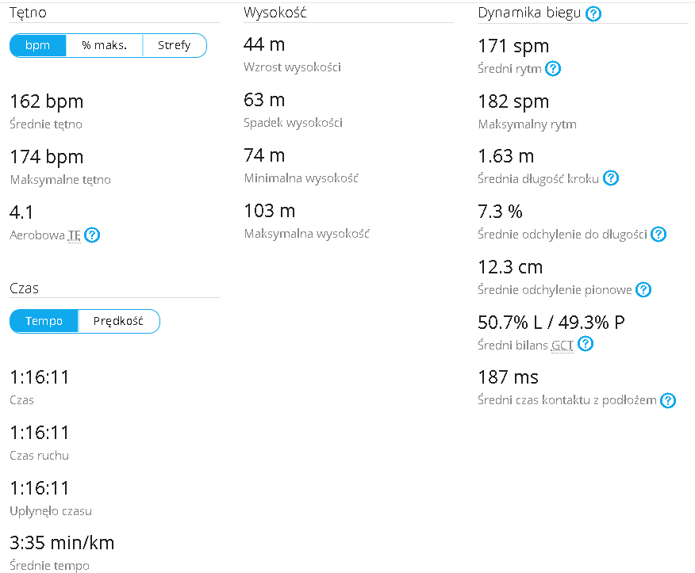Click the 3:35 min/km average pace value
This screenshot has width=695, height=573.
coord(62,543)
